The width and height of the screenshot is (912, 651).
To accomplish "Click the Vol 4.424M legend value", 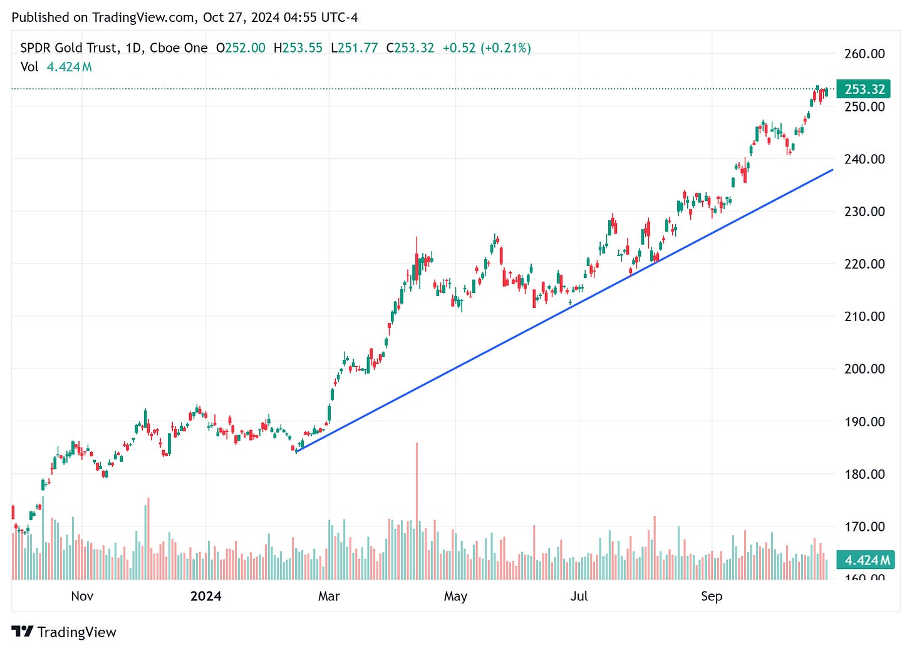I will tap(70, 67).
